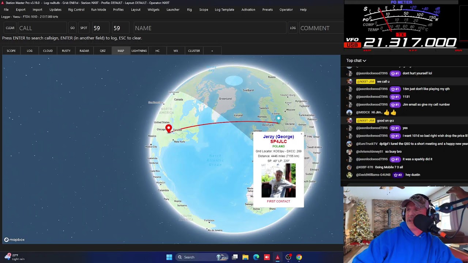
Task: Switch to the HC tab
Action: point(158,51)
